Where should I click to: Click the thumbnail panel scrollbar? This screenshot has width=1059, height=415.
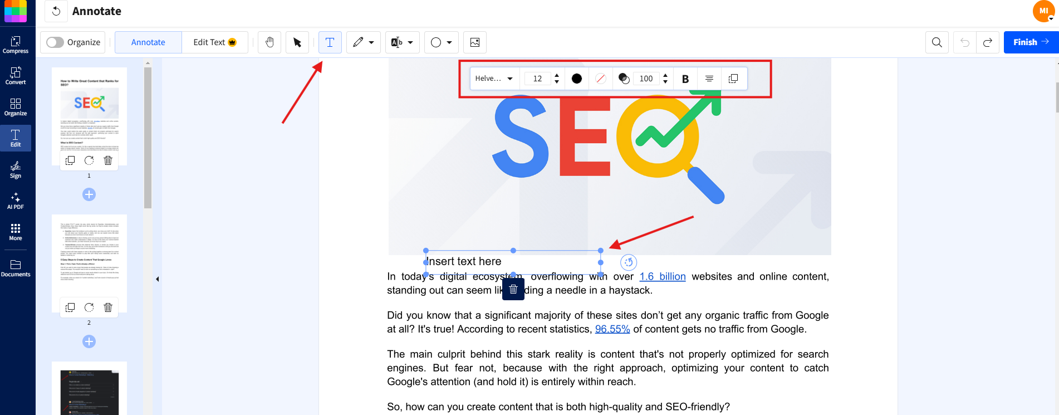148,138
